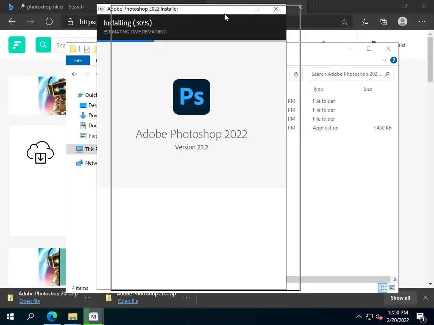Open File Explorer from the taskbar
Viewport: 434px width, 325px height.
[72, 317]
